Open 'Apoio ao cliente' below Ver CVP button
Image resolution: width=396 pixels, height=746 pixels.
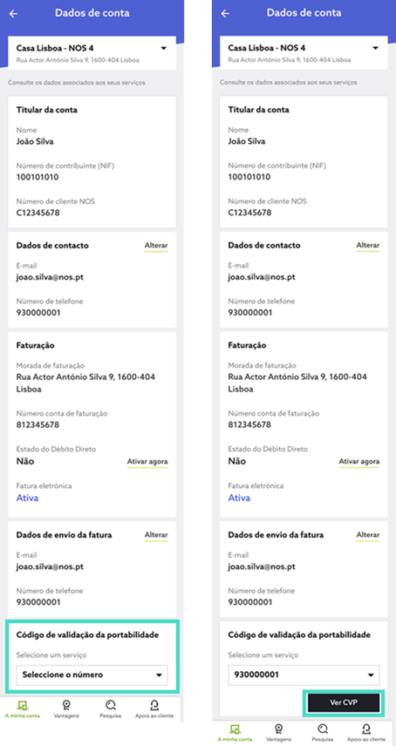pyautogui.click(x=366, y=733)
